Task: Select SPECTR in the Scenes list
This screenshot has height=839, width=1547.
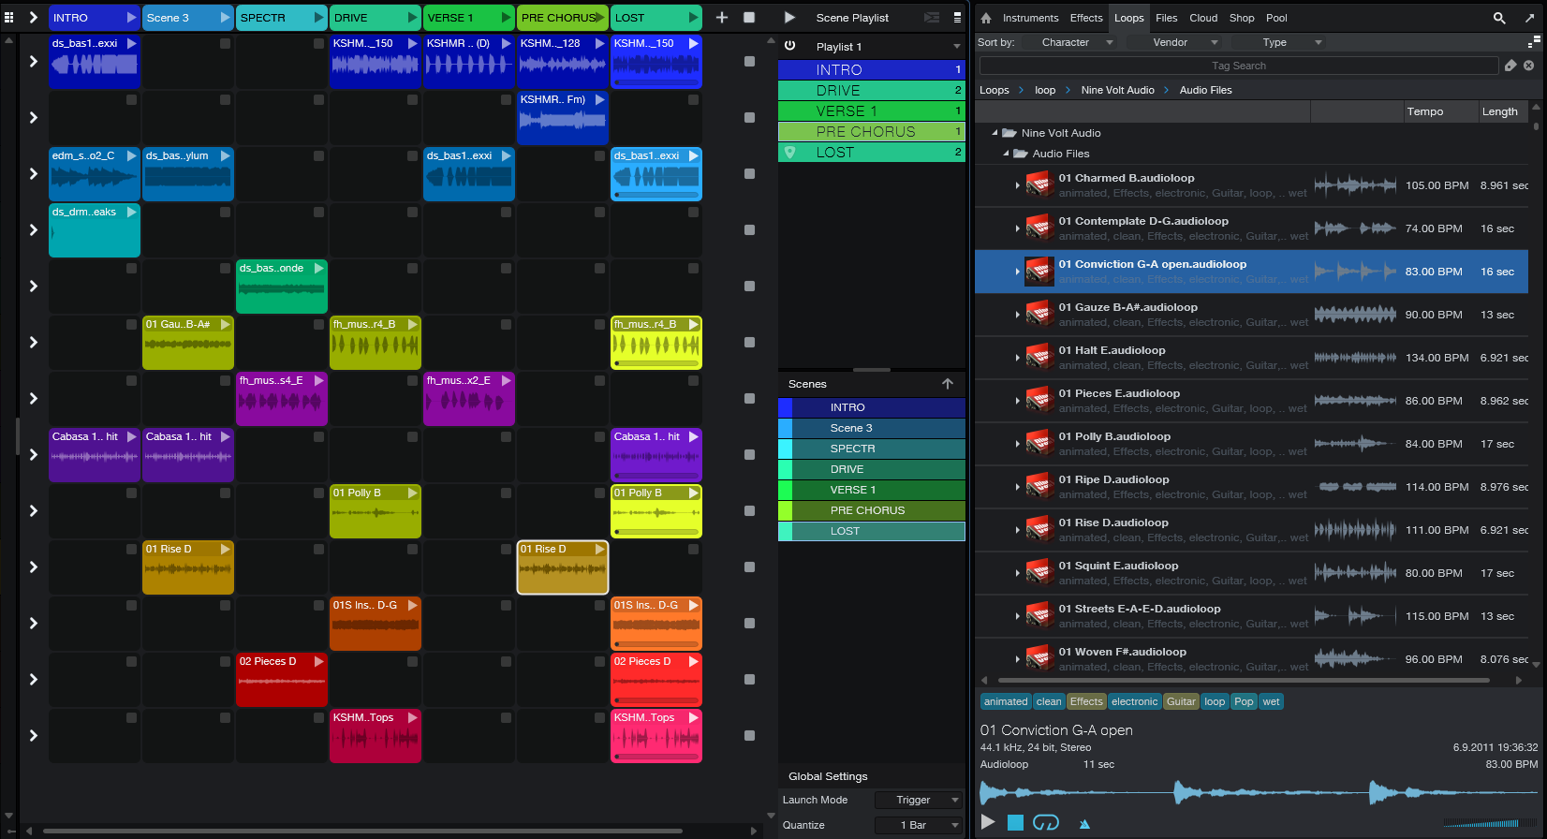Action: (872, 449)
